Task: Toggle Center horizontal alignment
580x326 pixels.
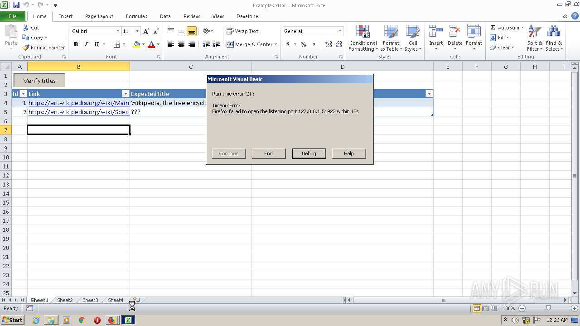Action: [x=181, y=44]
